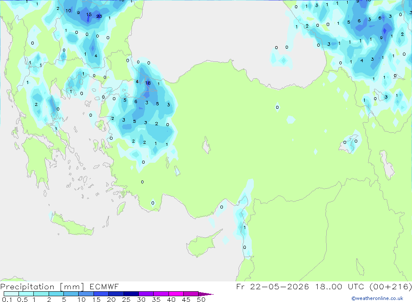
Task: Select the ECMWF model name label
Action: point(104,286)
